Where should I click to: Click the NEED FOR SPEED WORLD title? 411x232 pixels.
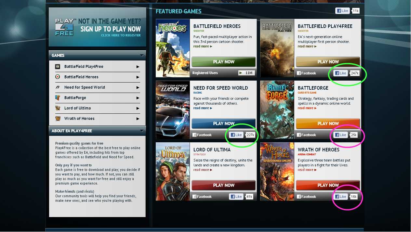[220, 88]
